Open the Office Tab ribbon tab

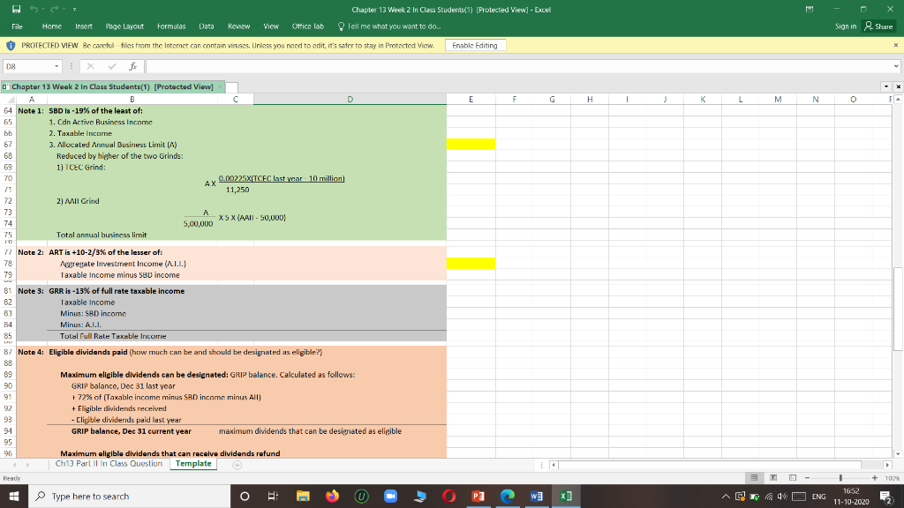[308, 26]
